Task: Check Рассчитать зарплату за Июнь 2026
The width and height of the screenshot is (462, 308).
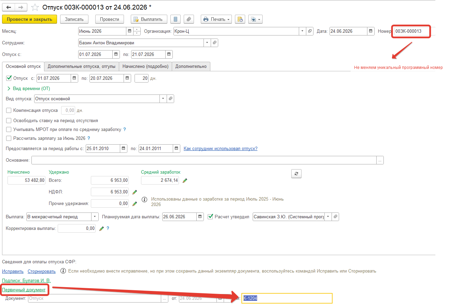Action: tap(9, 138)
